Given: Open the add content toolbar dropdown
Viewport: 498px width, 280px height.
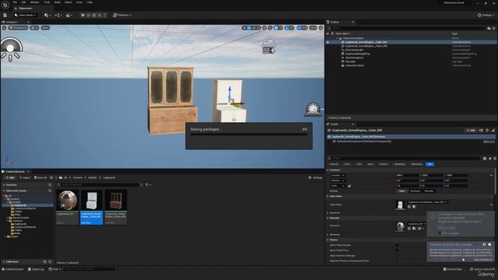Looking at the screenshot, I should pos(47,15).
